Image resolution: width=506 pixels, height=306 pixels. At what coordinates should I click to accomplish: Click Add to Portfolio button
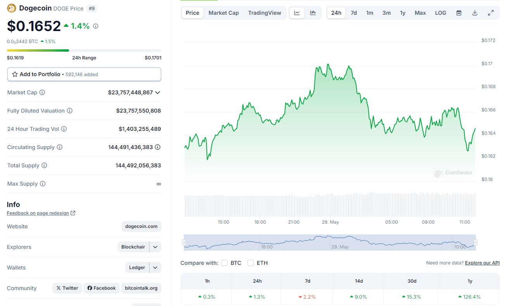click(84, 74)
